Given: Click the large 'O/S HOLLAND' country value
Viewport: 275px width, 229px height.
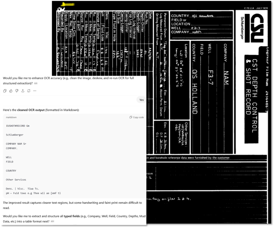Looking at the screenshot, I should coord(195,92).
